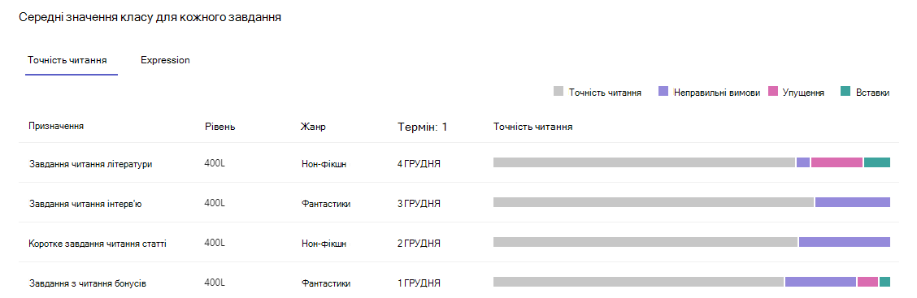Click the pink Упущення legend swatch
The width and height of the screenshot is (917, 298).
pos(773,92)
